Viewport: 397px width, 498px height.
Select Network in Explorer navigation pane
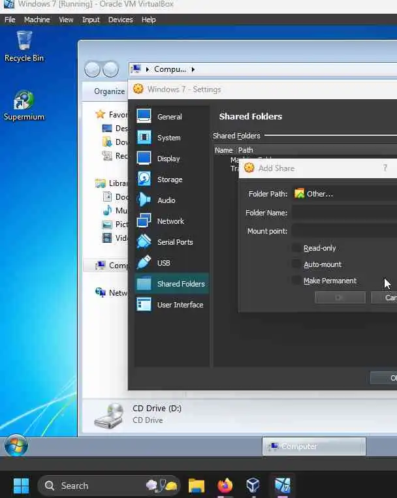tap(111, 292)
